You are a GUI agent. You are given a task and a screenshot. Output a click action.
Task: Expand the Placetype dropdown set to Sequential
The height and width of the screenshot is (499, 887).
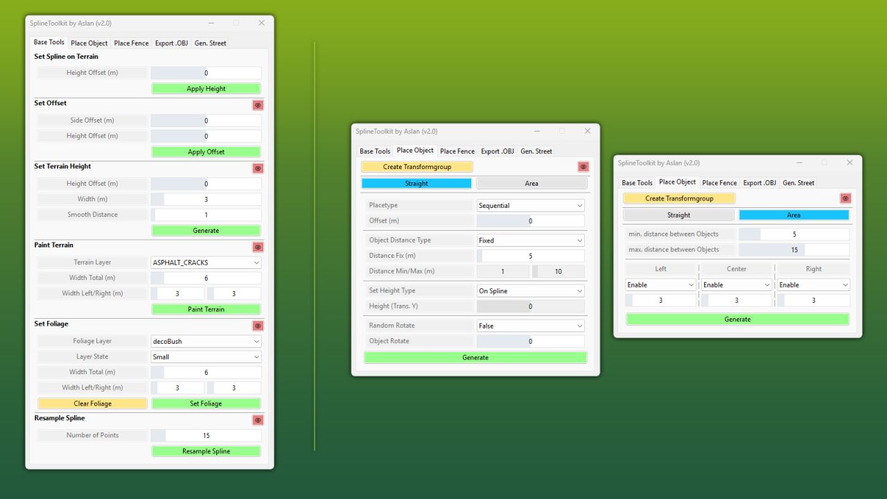click(531, 206)
